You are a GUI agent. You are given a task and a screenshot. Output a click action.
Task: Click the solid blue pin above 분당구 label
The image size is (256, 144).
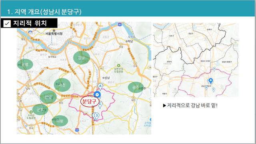(x=97, y=95)
